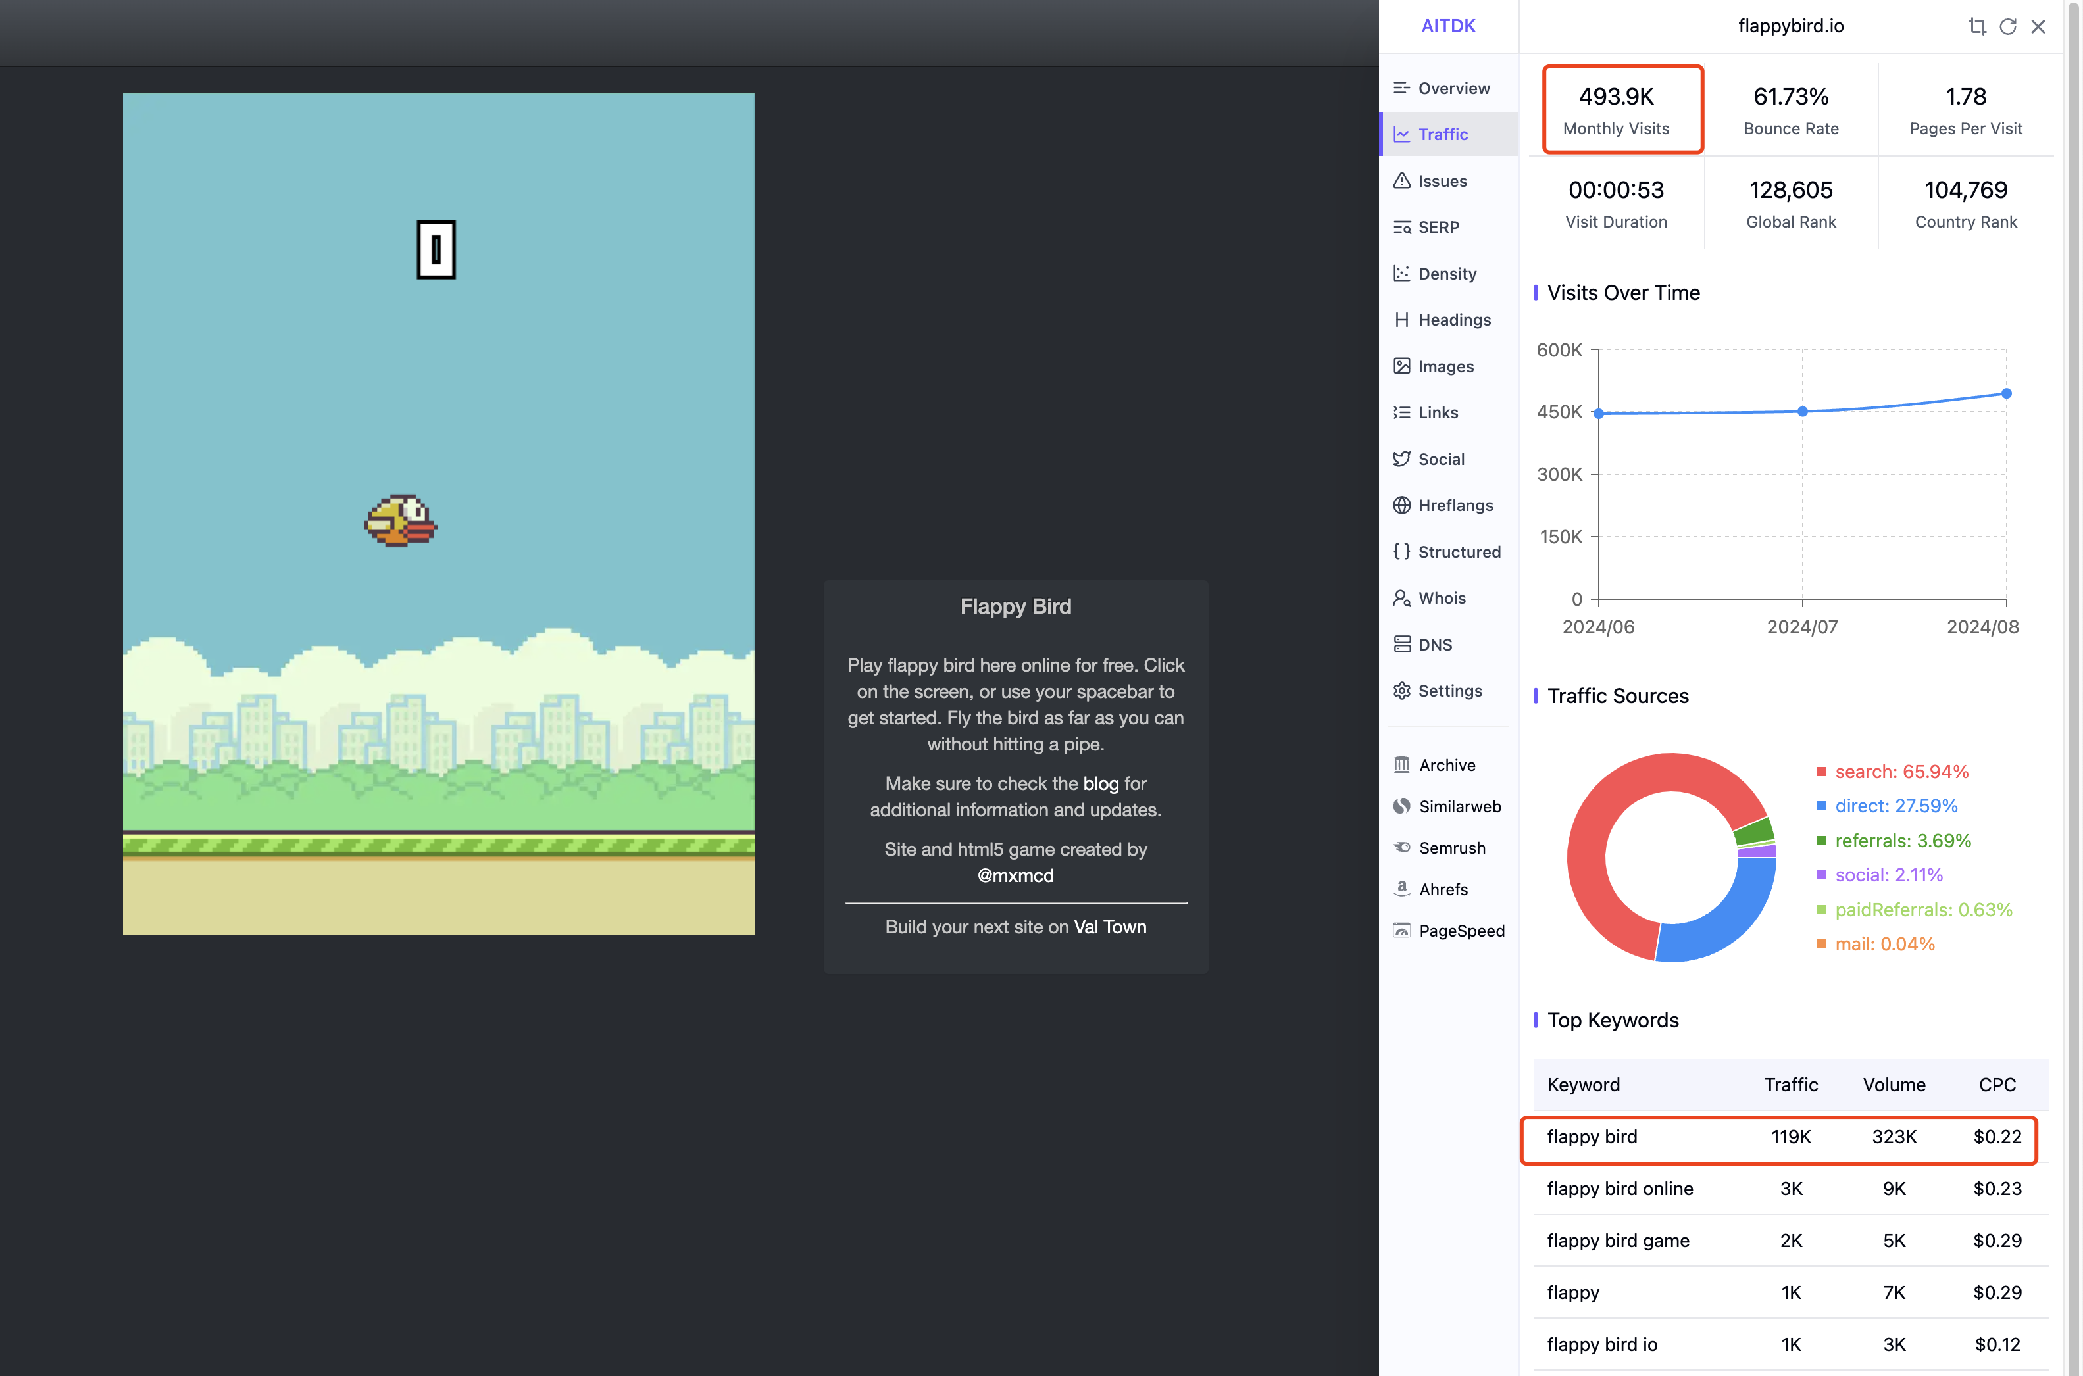Select the Traffic tab in the sidebar
Viewport: 2083px width, 1376px height.
pyautogui.click(x=1449, y=134)
